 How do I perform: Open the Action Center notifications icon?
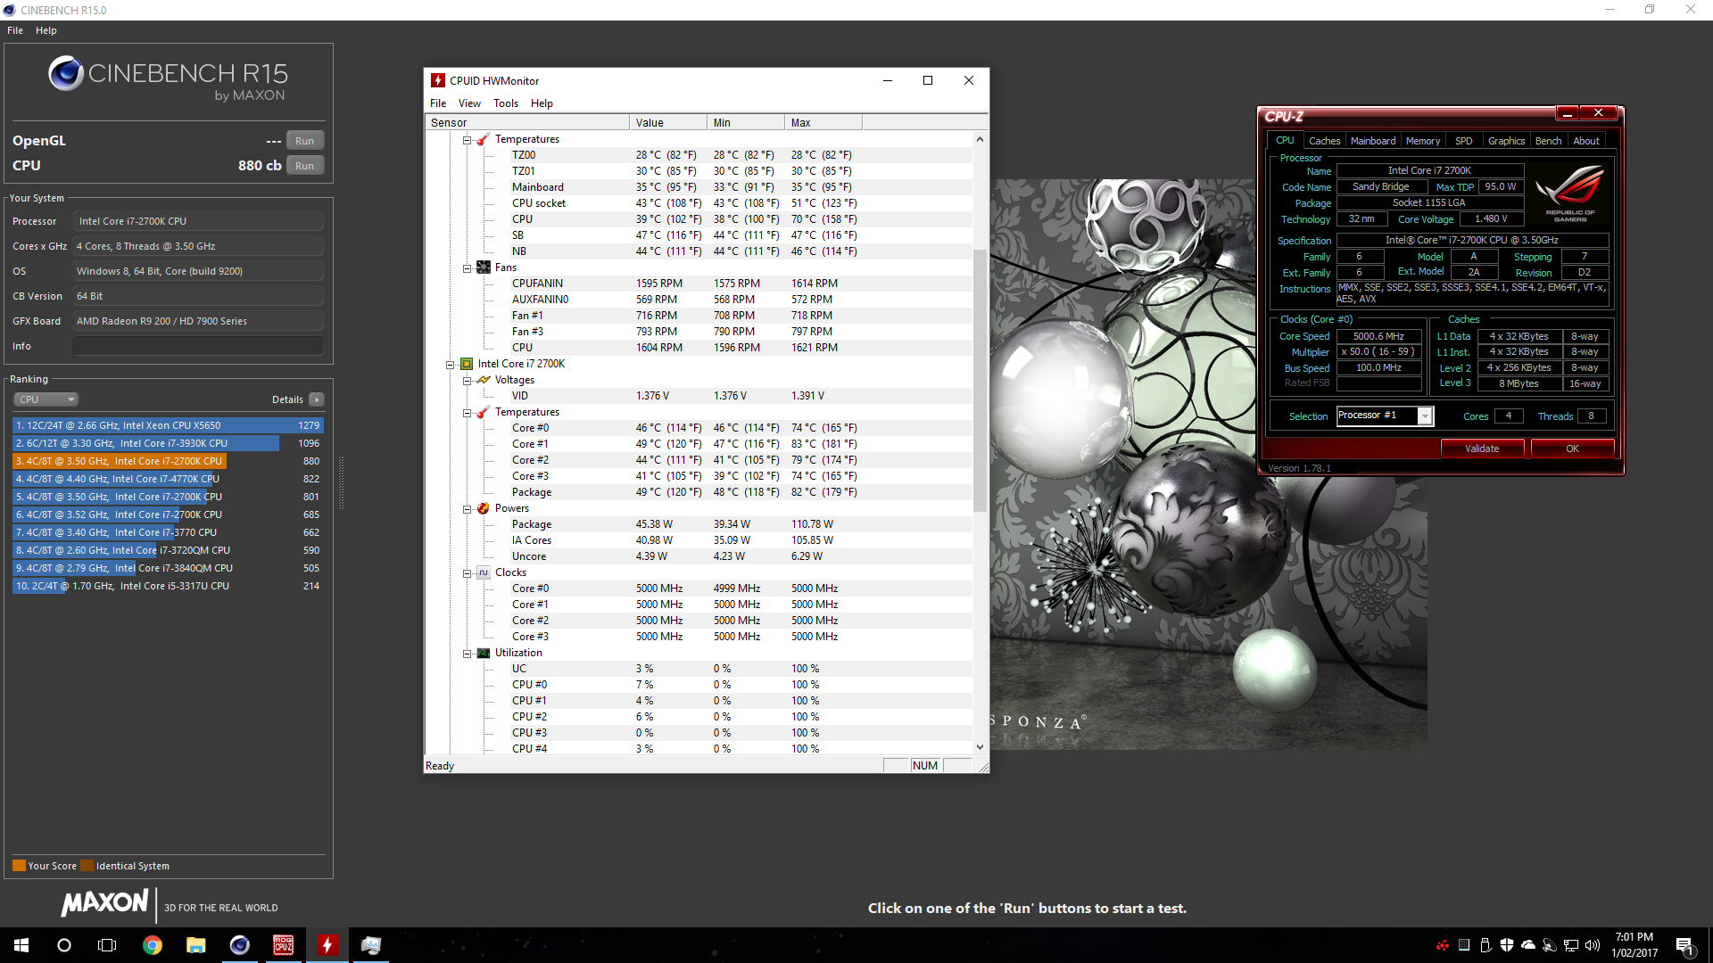point(1684,945)
